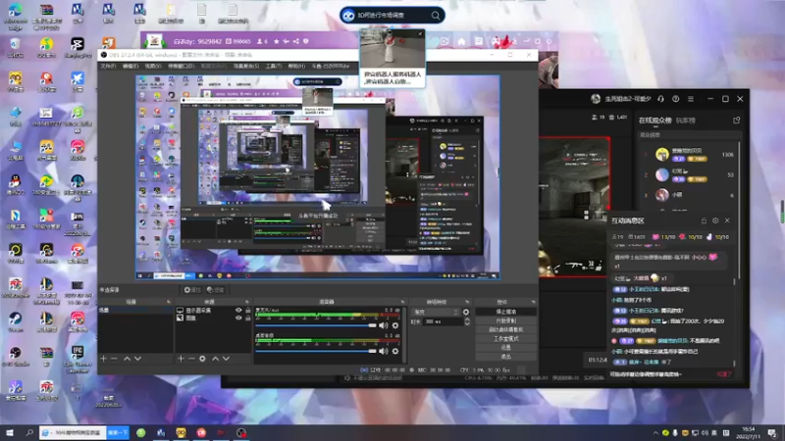Move the OBS source down in the list
The height and width of the screenshot is (441, 785).
click(x=227, y=359)
